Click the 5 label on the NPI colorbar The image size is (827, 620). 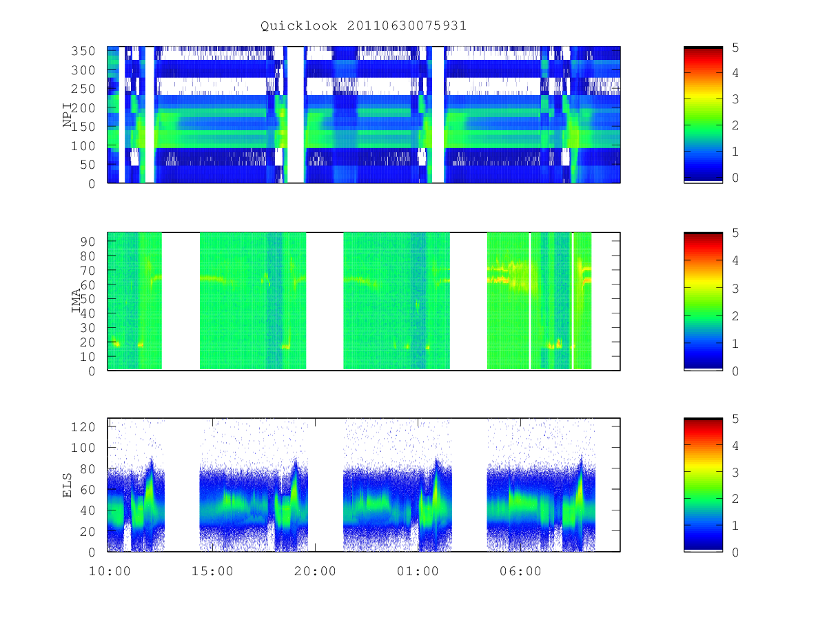point(736,47)
